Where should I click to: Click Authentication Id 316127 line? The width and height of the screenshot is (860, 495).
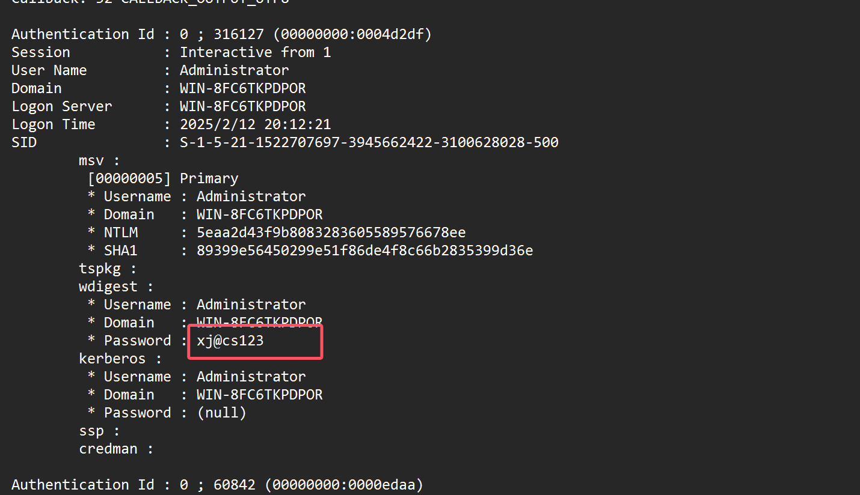click(222, 34)
